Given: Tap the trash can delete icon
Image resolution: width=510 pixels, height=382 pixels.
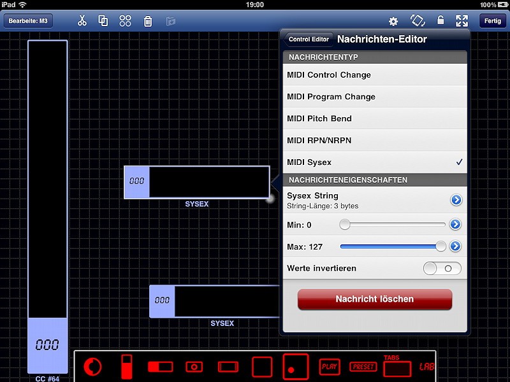Looking at the screenshot, I should (x=148, y=21).
